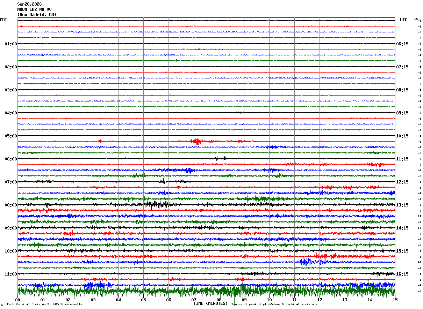Image resolution: width=423 pixels, height=309 pixels.
Task: Click the blue burst near minute 11.5
Action: click(x=307, y=262)
